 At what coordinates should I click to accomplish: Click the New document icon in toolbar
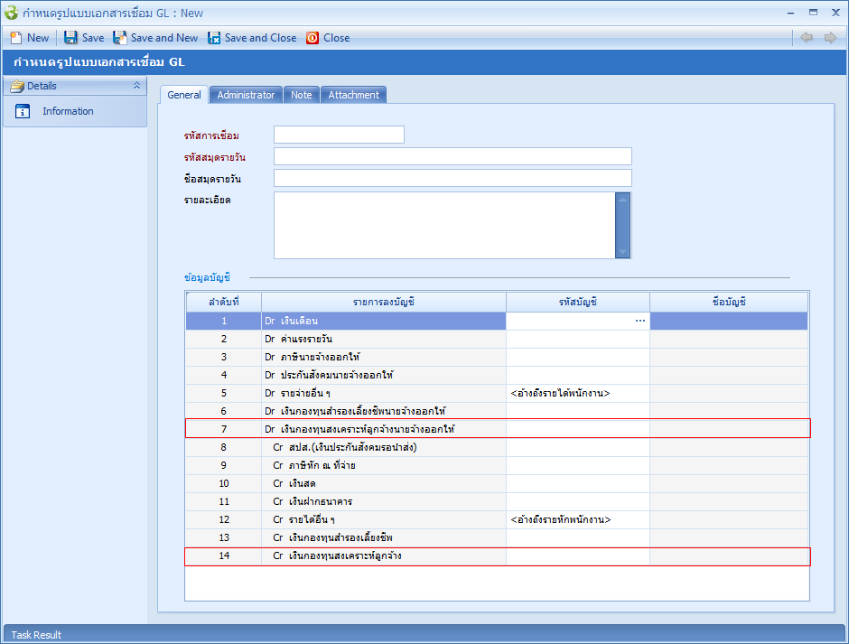pos(15,38)
